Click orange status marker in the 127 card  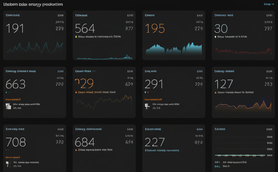click(x=215, y=92)
